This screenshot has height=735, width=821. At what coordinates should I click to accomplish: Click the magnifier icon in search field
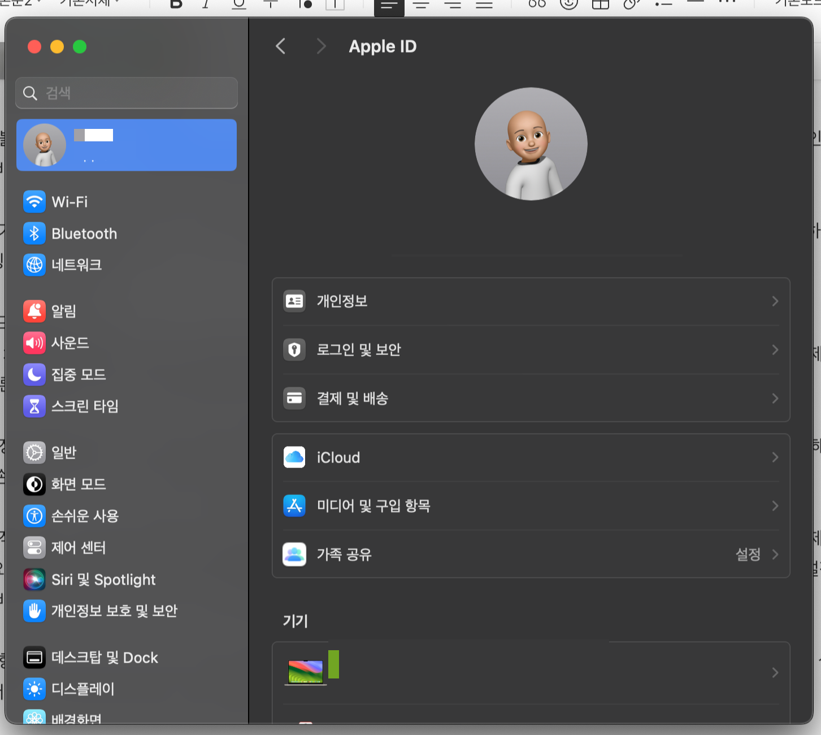click(30, 93)
